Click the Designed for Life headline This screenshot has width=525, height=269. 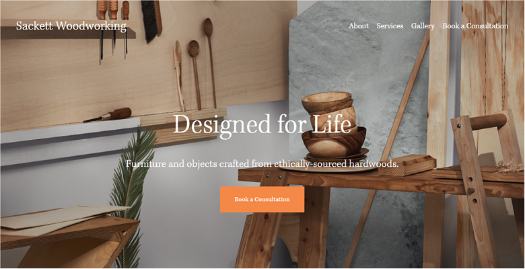[x=262, y=124]
